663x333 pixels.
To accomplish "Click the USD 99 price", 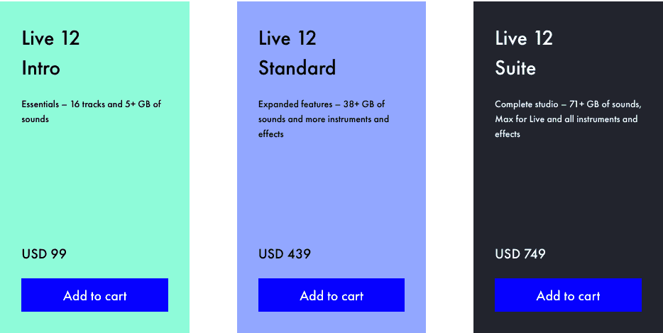I will (44, 254).
